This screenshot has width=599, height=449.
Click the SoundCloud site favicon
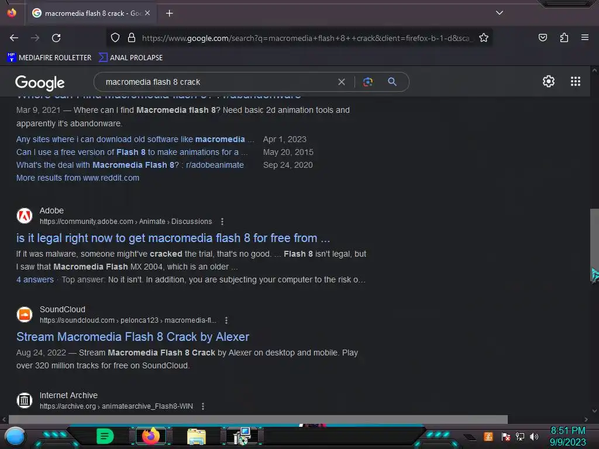point(25,315)
